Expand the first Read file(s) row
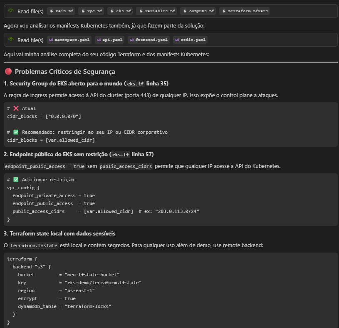This screenshot has width=339, height=328. [30, 11]
